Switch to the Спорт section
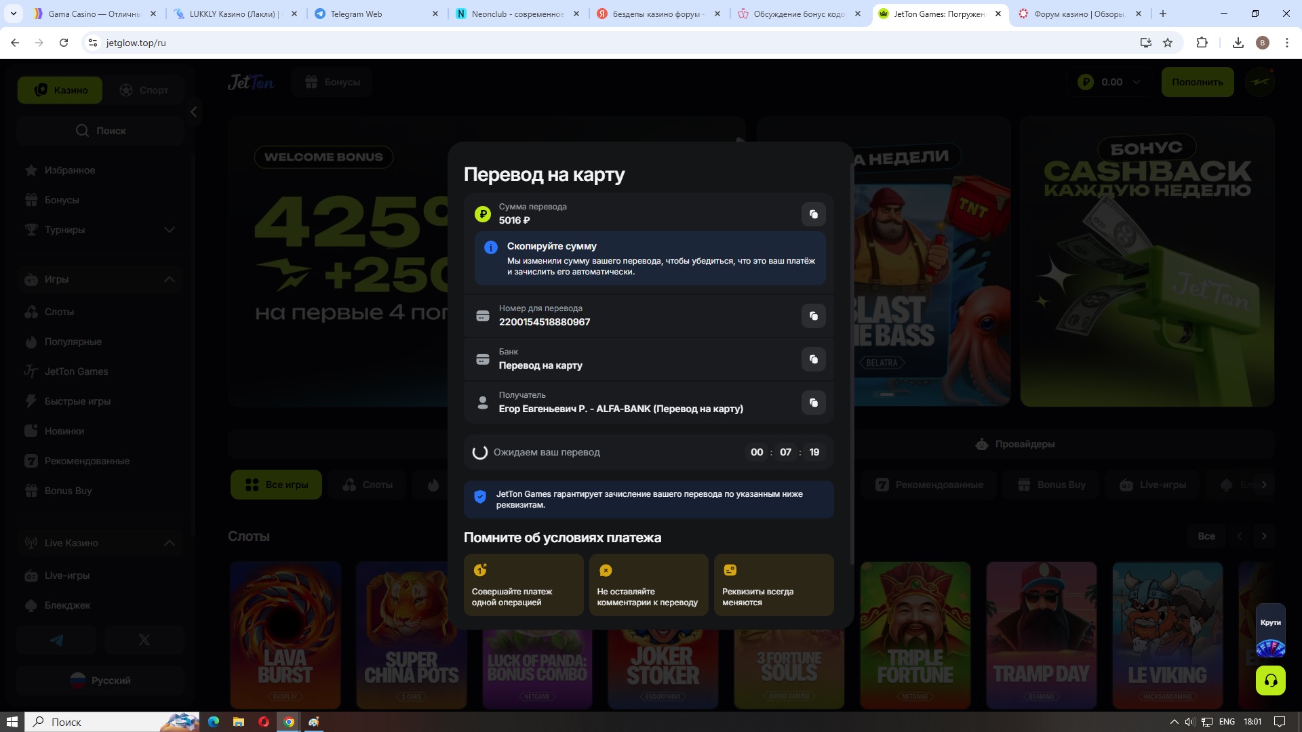 pyautogui.click(x=144, y=90)
